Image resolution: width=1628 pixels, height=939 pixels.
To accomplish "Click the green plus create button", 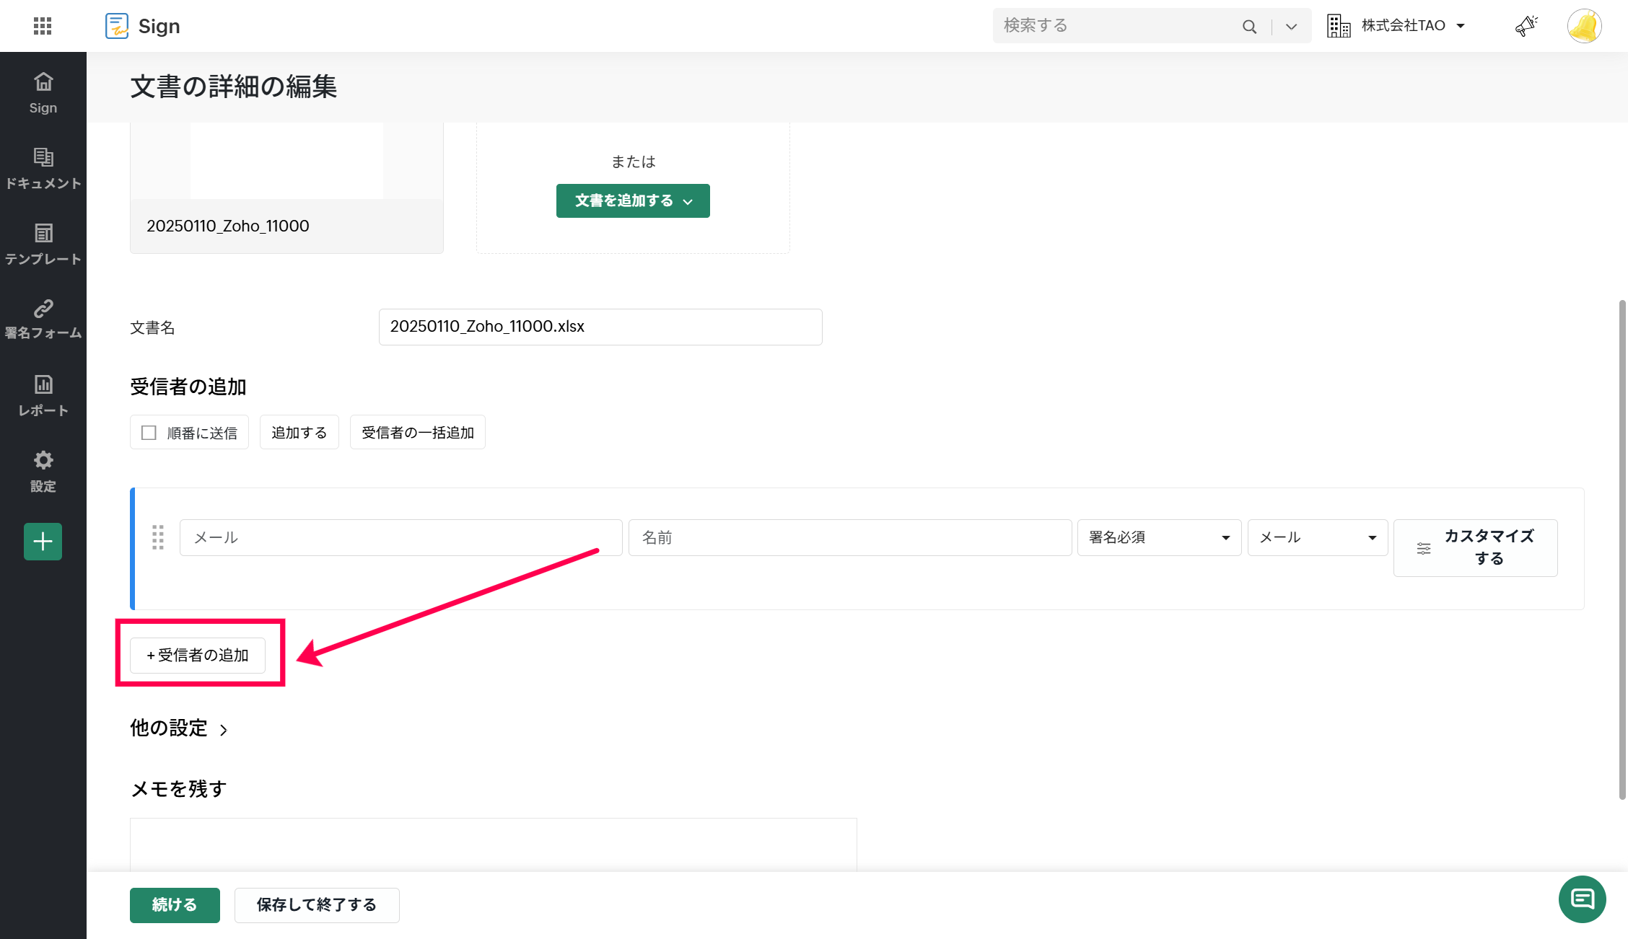I will coord(43,542).
